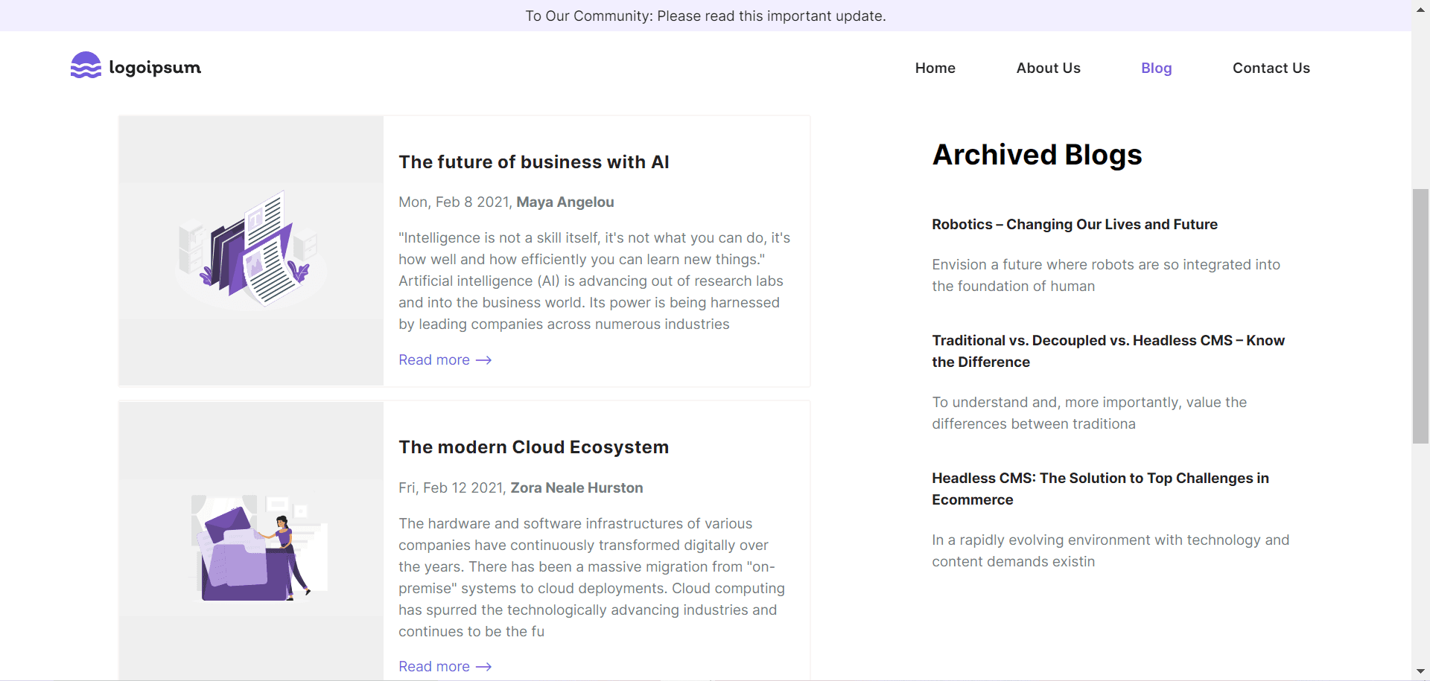Click the vertical page scrollbar thumb
Viewport: 1430px width, 681px height.
point(1420,316)
